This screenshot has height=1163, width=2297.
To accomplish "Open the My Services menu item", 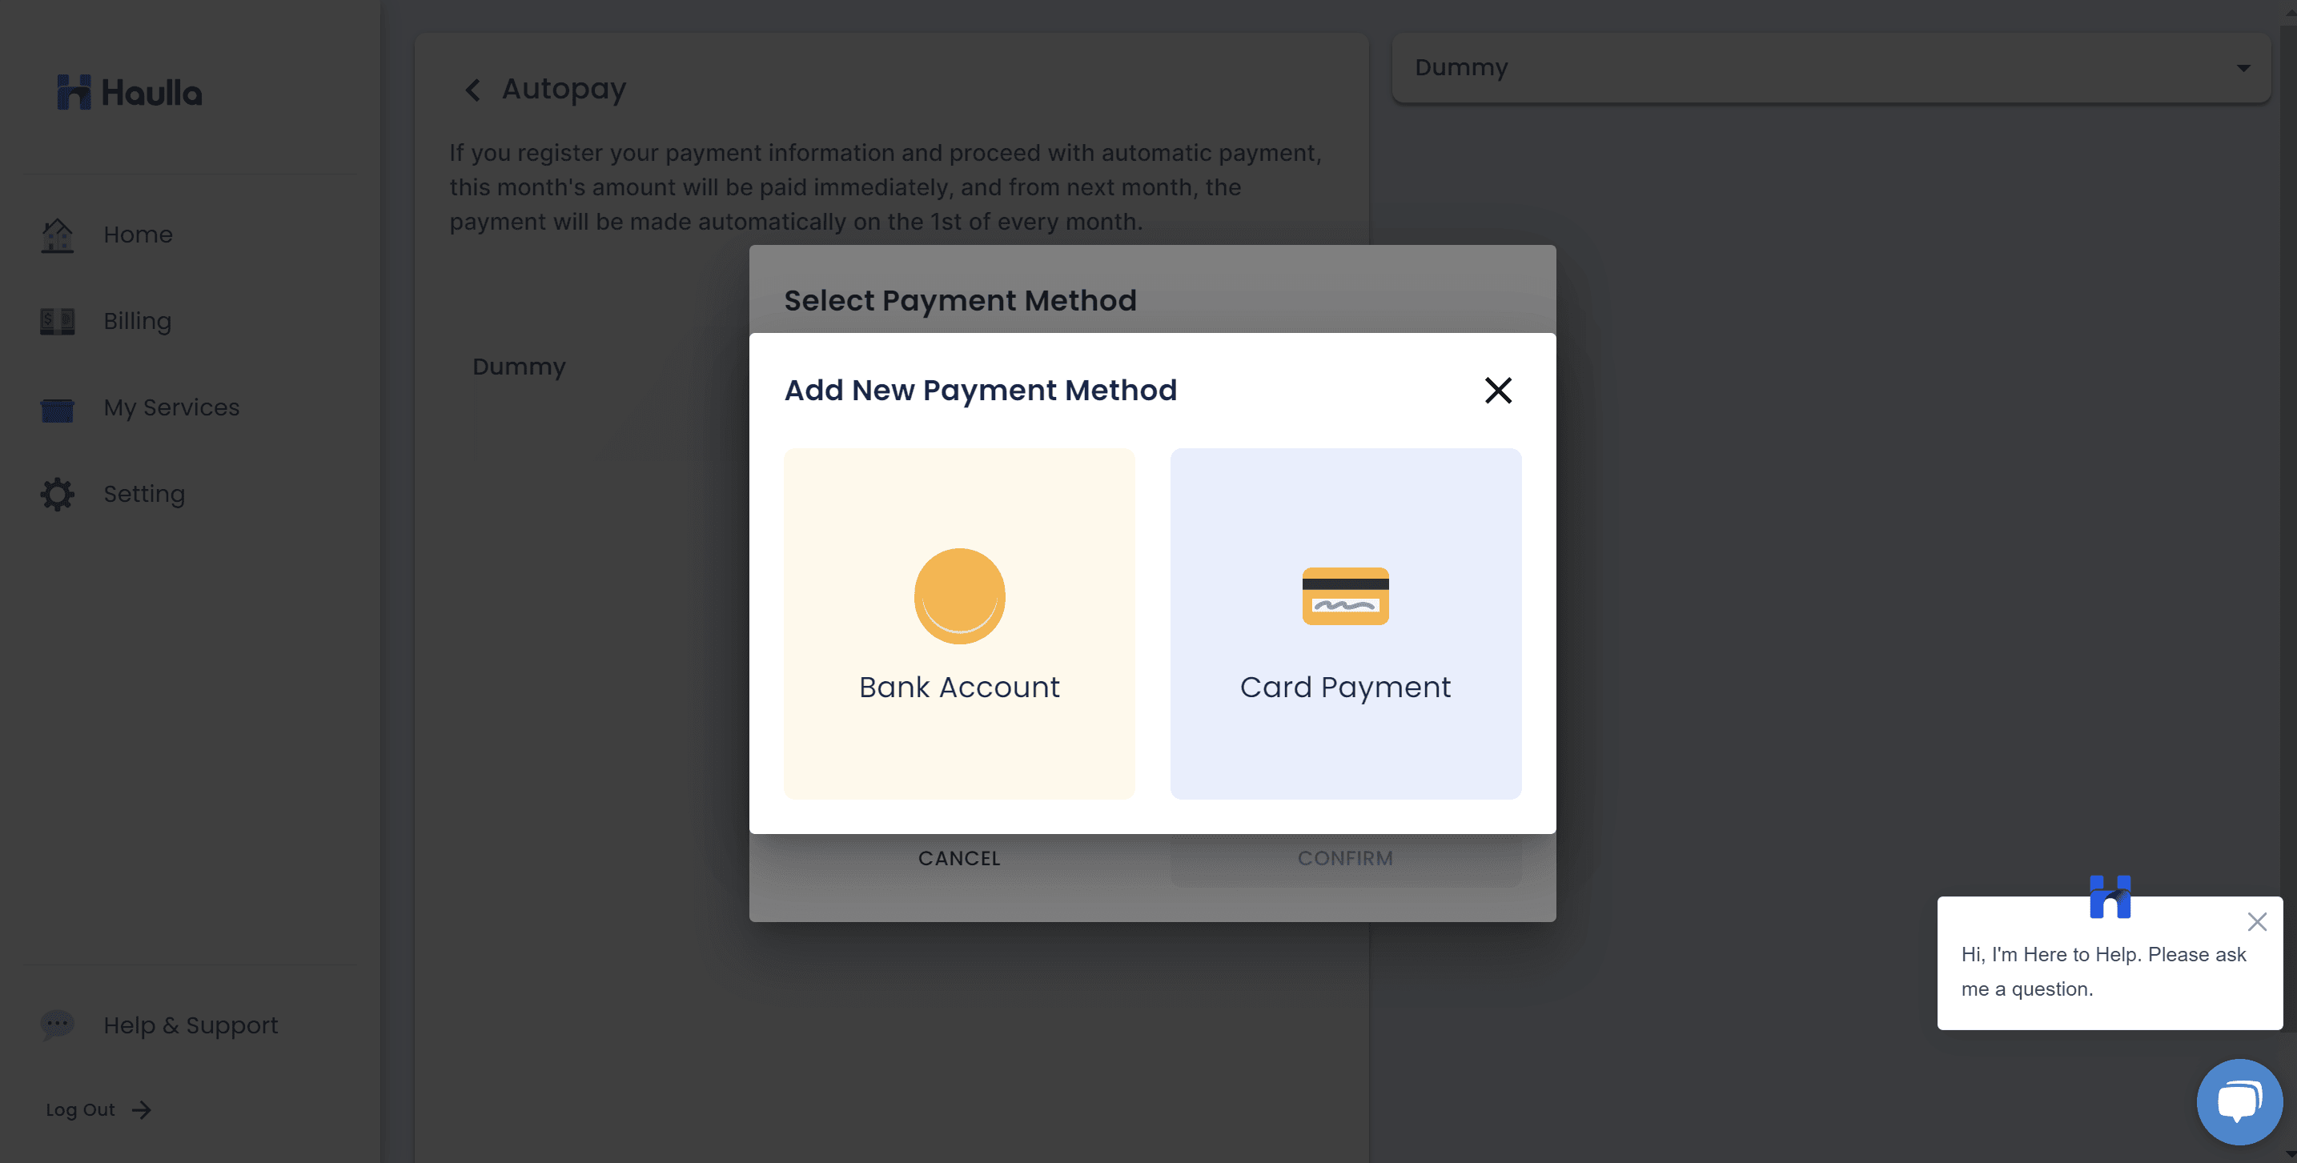I will (x=171, y=408).
